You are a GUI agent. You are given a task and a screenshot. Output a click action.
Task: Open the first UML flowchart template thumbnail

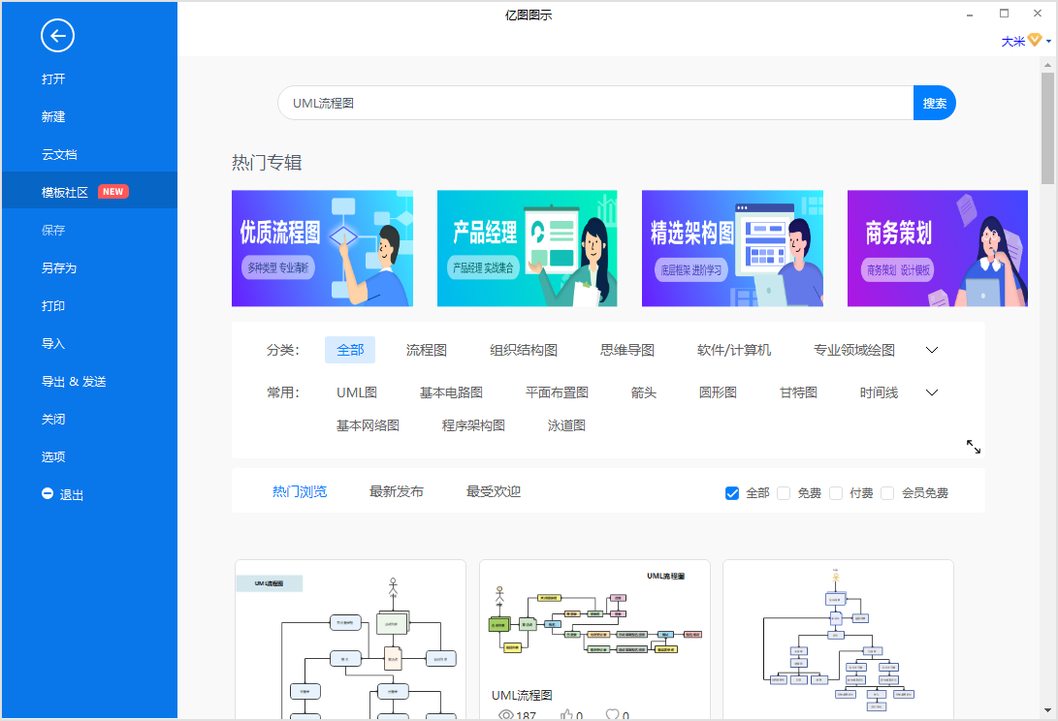coord(350,640)
